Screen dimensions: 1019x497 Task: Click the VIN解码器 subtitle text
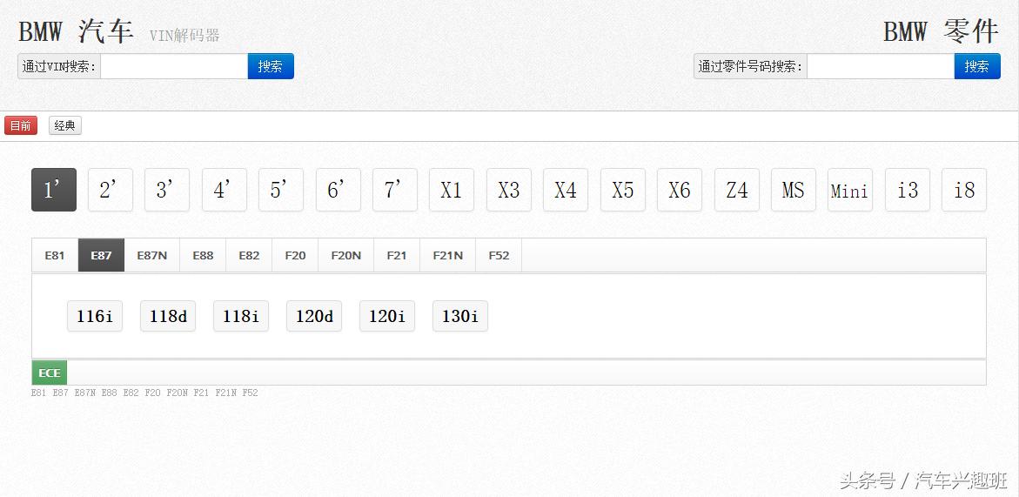(184, 35)
